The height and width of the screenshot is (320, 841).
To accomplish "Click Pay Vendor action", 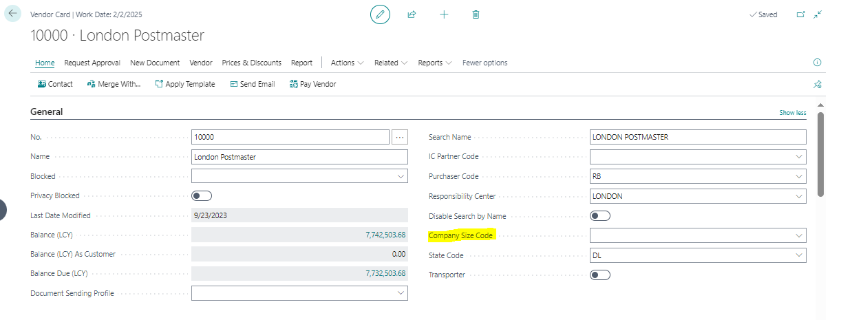I will pyautogui.click(x=312, y=84).
